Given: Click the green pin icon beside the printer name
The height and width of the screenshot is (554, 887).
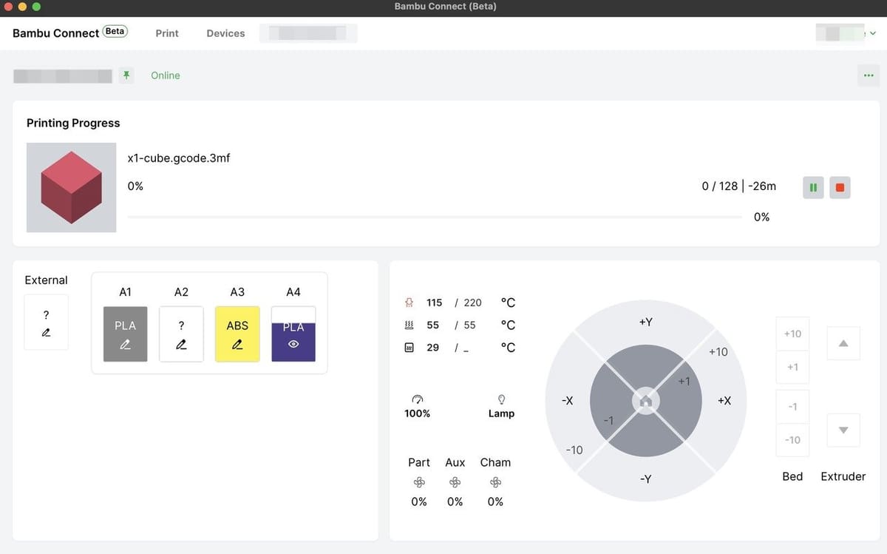Looking at the screenshot, I should [x=126, y=75].
